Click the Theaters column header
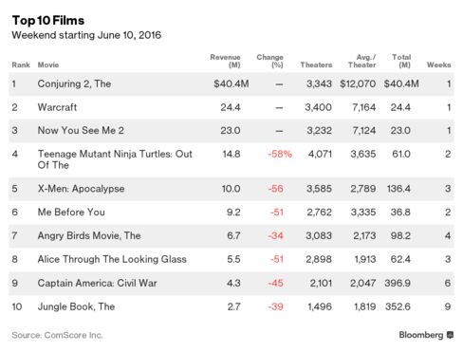The width and height of the screenshot is (463, 352). pos(316,65)
